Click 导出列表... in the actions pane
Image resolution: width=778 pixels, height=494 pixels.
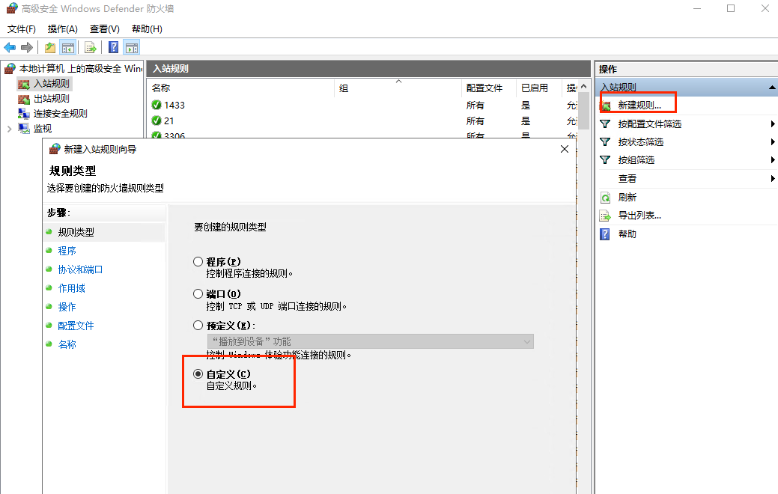point(639,216)
